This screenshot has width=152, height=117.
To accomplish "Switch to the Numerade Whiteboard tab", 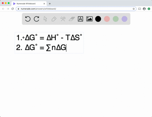I will 29,4.
